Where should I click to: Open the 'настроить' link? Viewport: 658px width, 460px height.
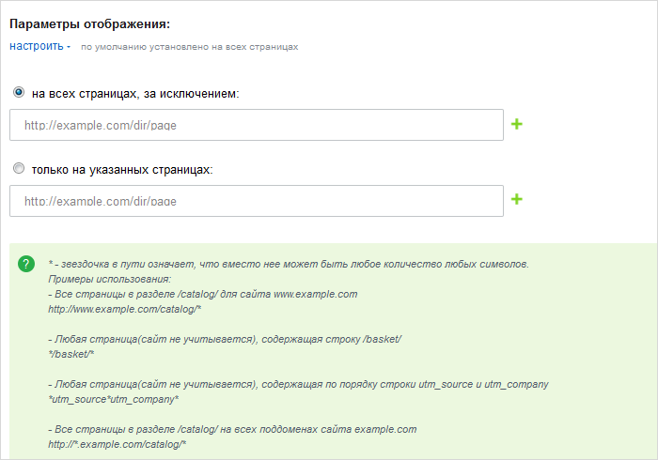tap(37, 46)
